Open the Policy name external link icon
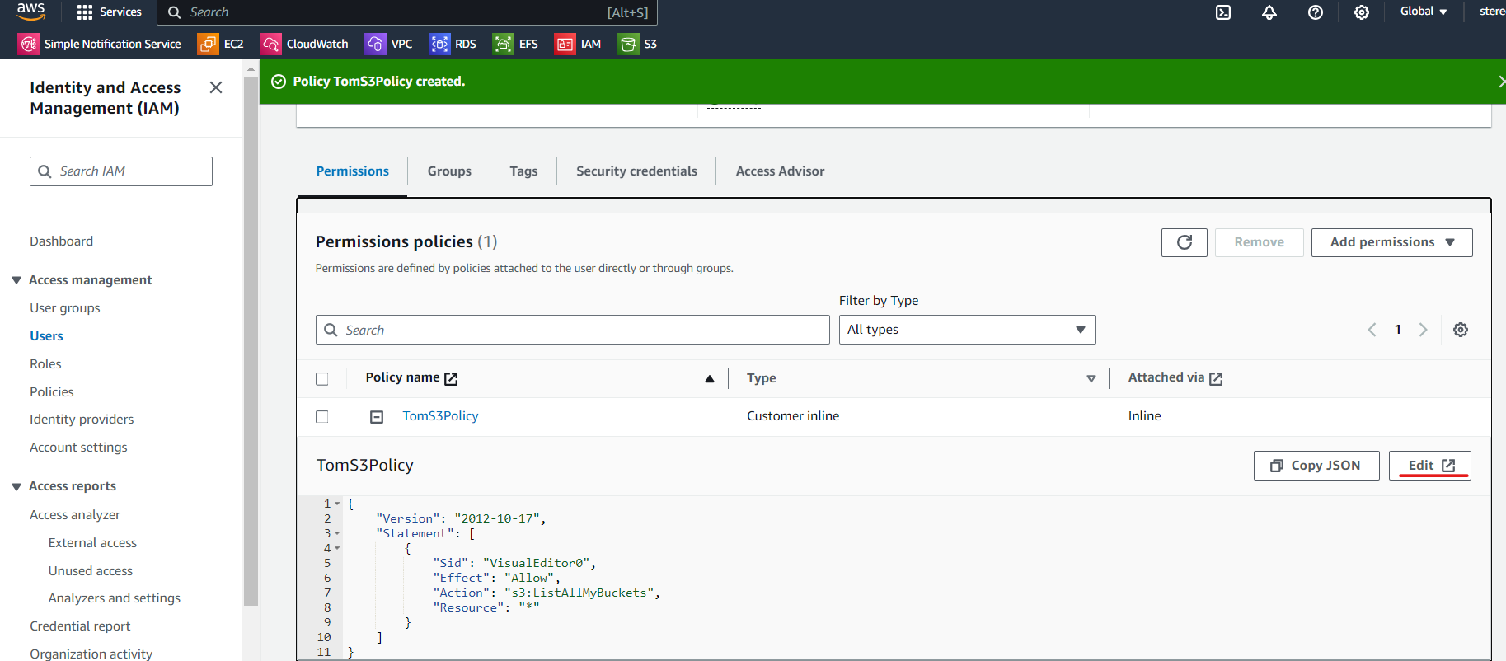This screenshot has width=1506, height=661. 451,378
